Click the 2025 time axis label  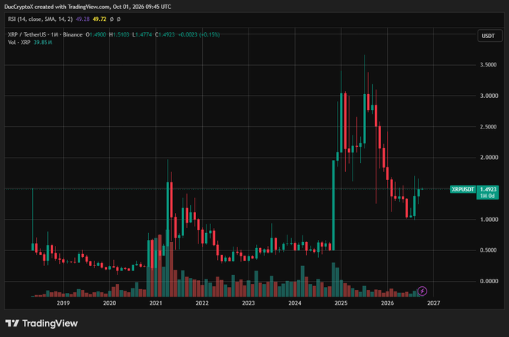(x=341, y=303)
